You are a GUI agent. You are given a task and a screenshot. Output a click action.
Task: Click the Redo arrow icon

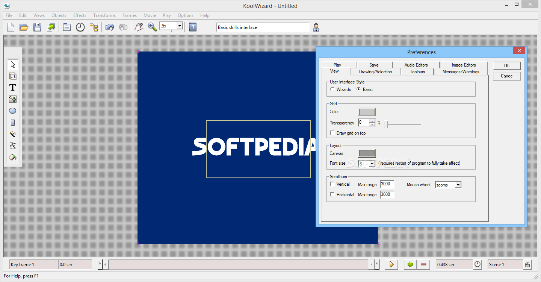(123, 27)
